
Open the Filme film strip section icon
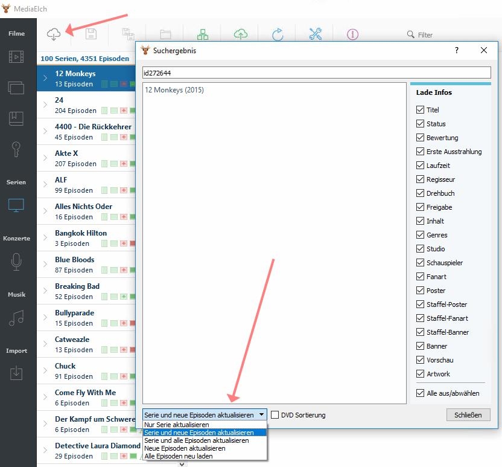(x=16, y=57)
